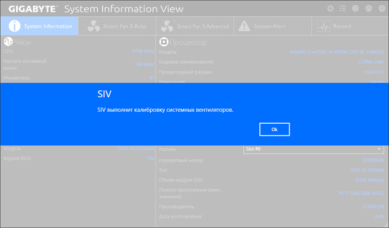Click the Процессор section icon

(x=164, y=42)
